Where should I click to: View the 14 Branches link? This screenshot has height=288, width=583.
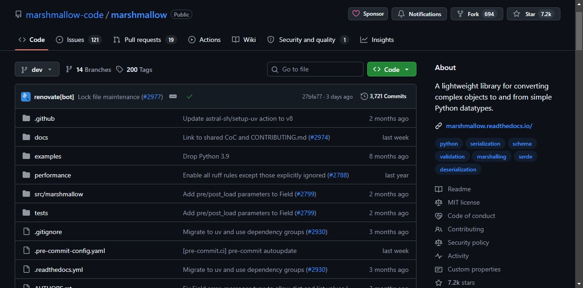click(x=89, y=70)
